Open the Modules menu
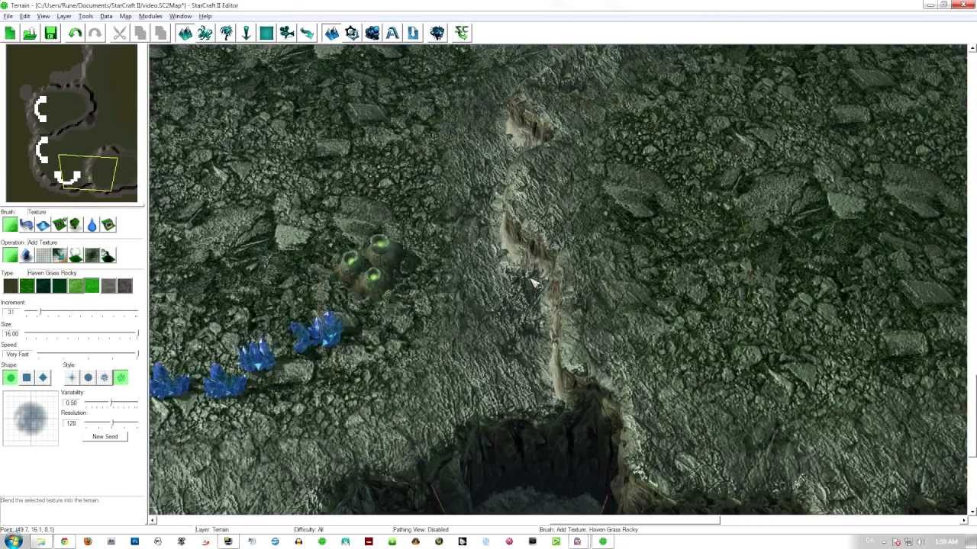977x549 pixels. (x=150, y=16)
